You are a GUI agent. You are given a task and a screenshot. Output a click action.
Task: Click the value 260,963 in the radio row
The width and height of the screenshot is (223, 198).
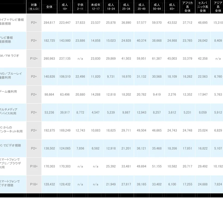coord(49,58)
